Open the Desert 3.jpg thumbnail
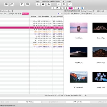Viewport: 107px width, 107px height. (79, 28)
